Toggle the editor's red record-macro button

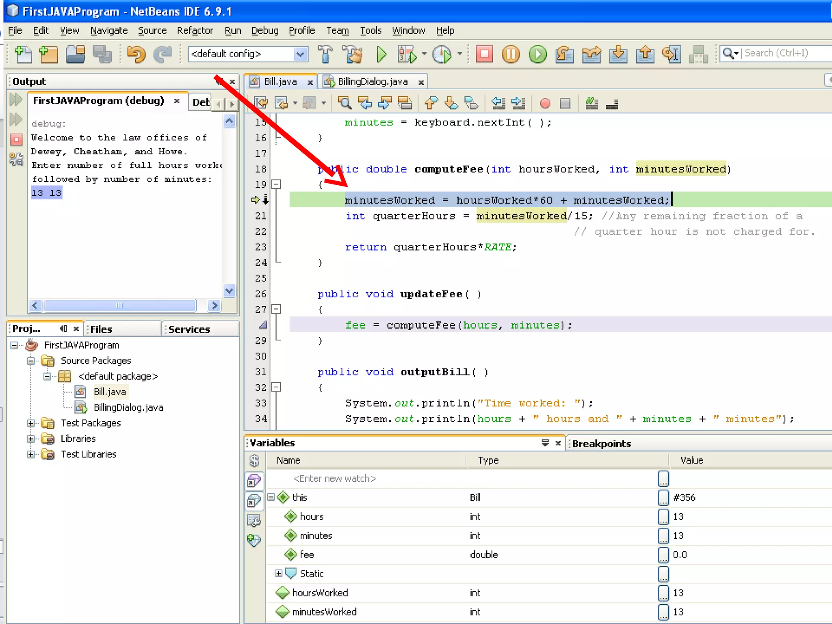pos(545,104)
